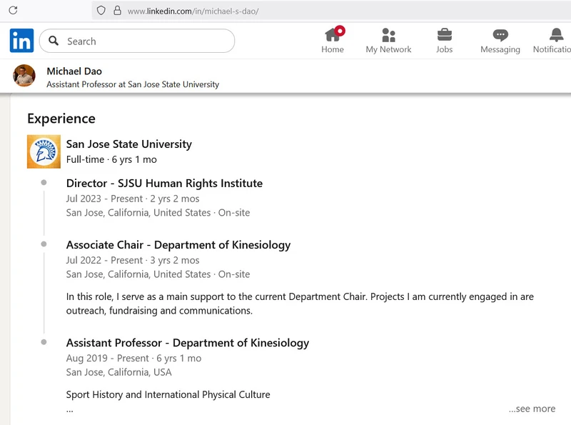Select the Messaging nav label
This screenshot has width=571, height=425.
(500, 49)
